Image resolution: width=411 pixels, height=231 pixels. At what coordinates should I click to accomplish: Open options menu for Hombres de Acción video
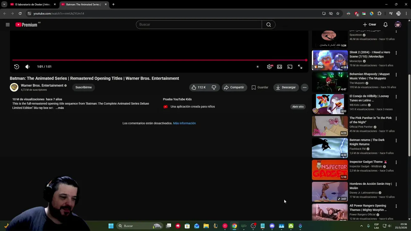pos(396,184)
